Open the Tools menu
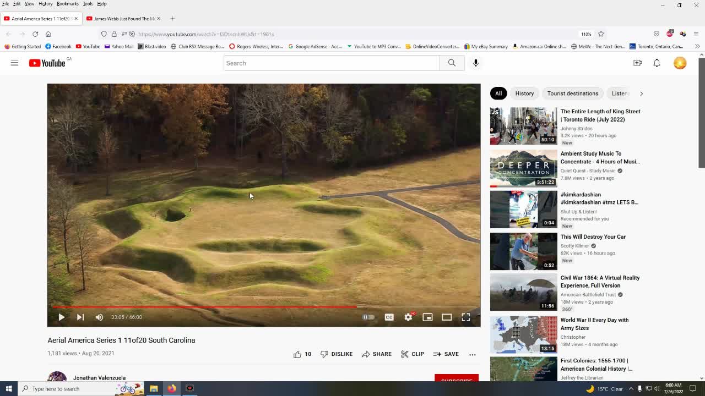The width and height of the screenshot is (705, 396). (x=88, y=4)
